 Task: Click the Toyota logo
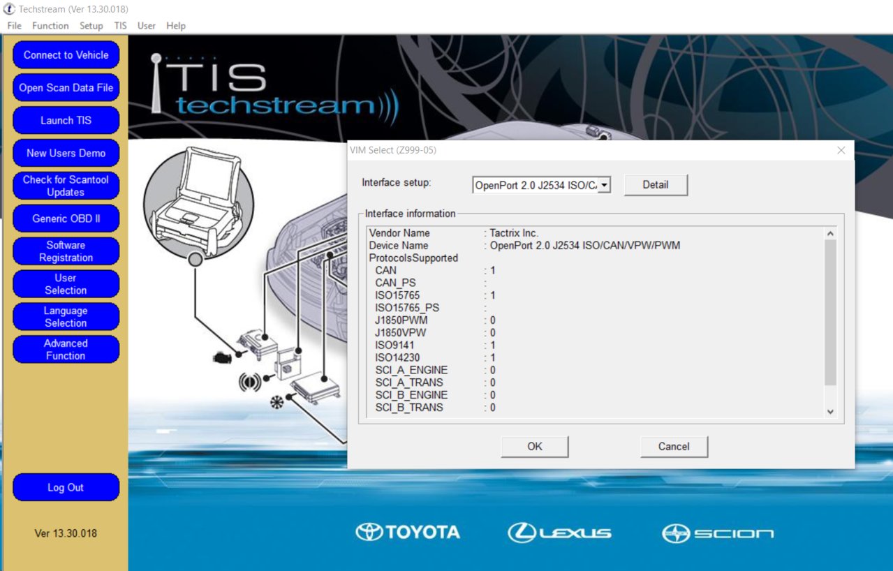coord(408,533)
